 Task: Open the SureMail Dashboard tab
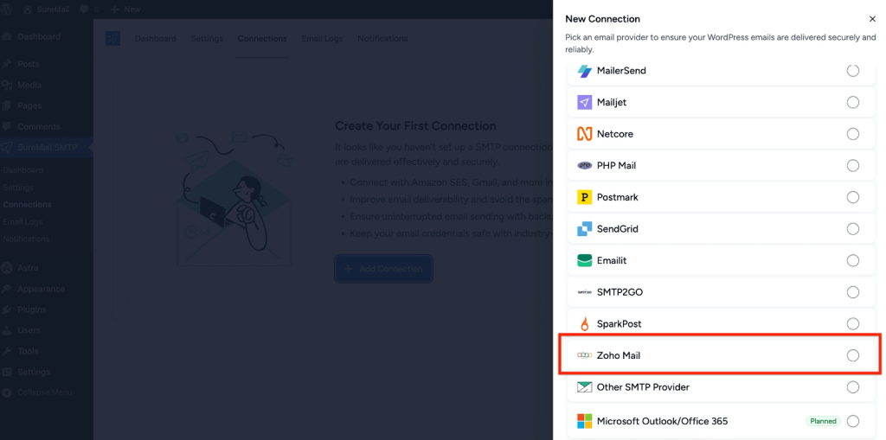(156, 38)
